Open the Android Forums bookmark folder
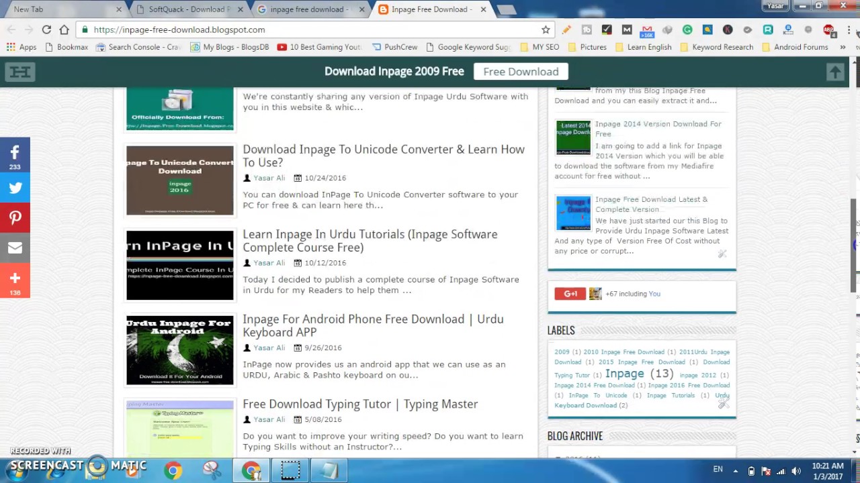860x483 pixels. [794, 47]
